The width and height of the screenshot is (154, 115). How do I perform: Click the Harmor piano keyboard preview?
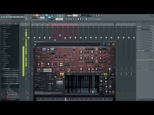[74, 98]
